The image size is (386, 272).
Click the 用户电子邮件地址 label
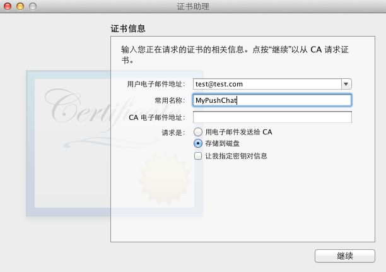point(156,85)
